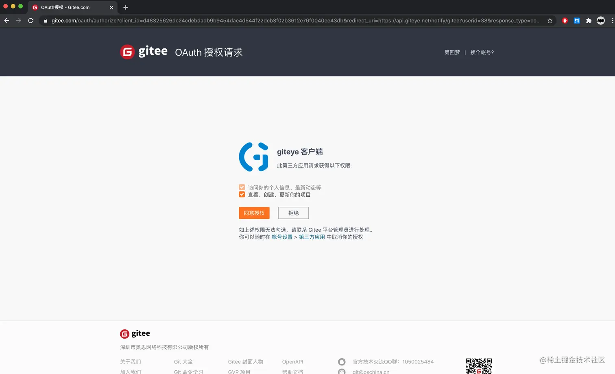View site info via the padlock icon
The height and width of the screenshot is (374, 615).
(x=46, y=21)
